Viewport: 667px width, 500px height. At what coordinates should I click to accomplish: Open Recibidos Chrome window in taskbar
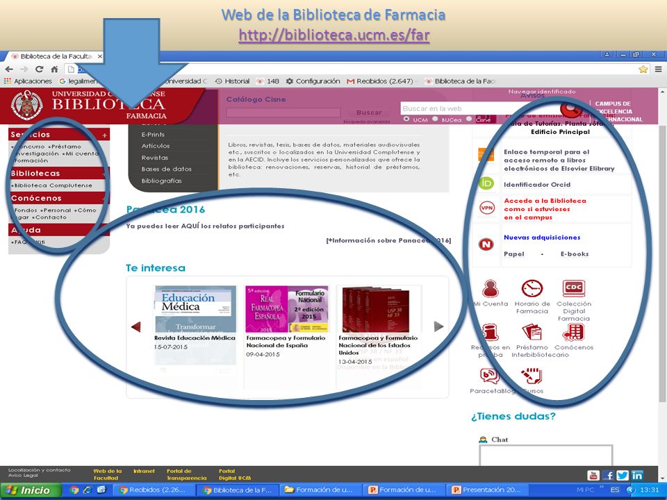tap(153, 490)
